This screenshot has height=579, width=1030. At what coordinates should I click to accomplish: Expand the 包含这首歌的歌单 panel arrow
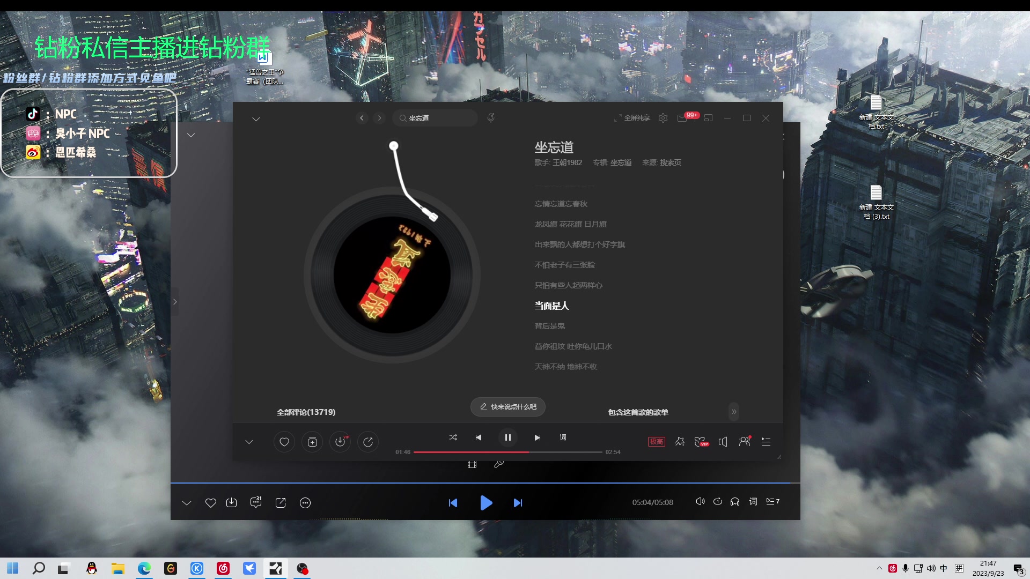tap(734, 412)
